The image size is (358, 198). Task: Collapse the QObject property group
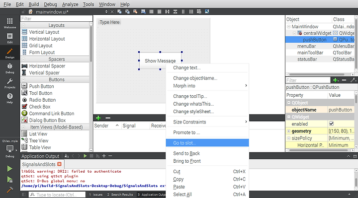[x=288, y=103]
